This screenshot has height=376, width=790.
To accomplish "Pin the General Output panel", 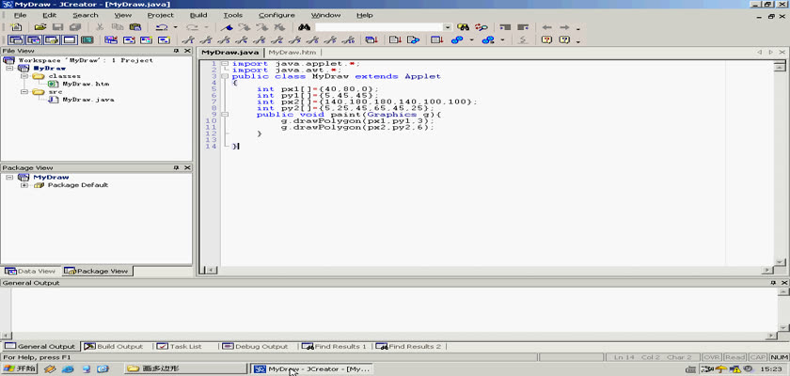I will tap(773, 283).
